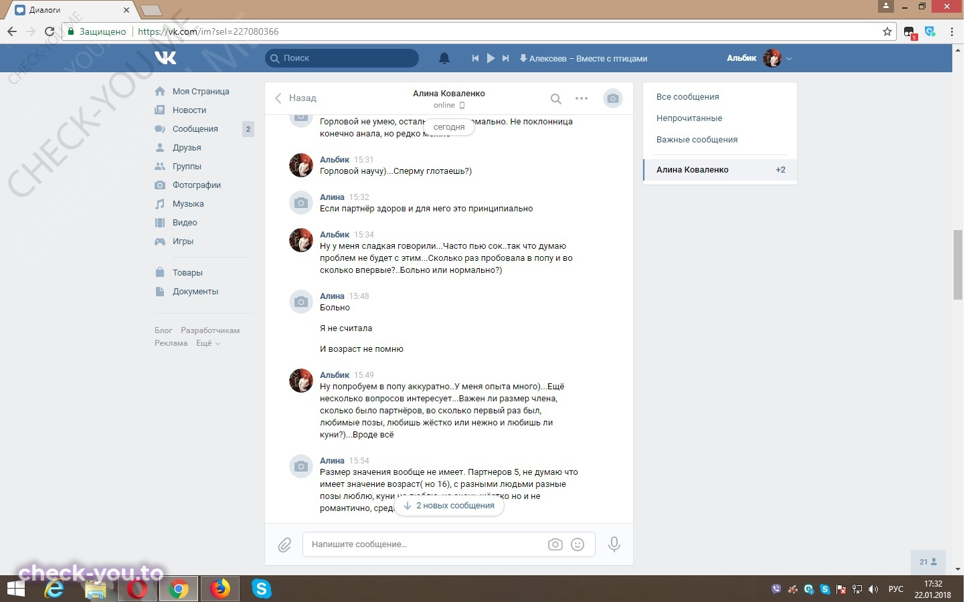Attach a photo via input camera icon
This screenshot has height=602, width=965.
pos(555,544)
